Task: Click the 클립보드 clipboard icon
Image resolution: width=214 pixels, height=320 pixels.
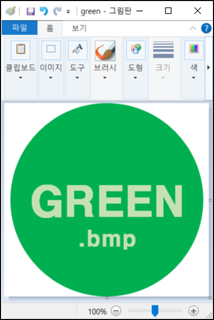Action: point(20,50)
